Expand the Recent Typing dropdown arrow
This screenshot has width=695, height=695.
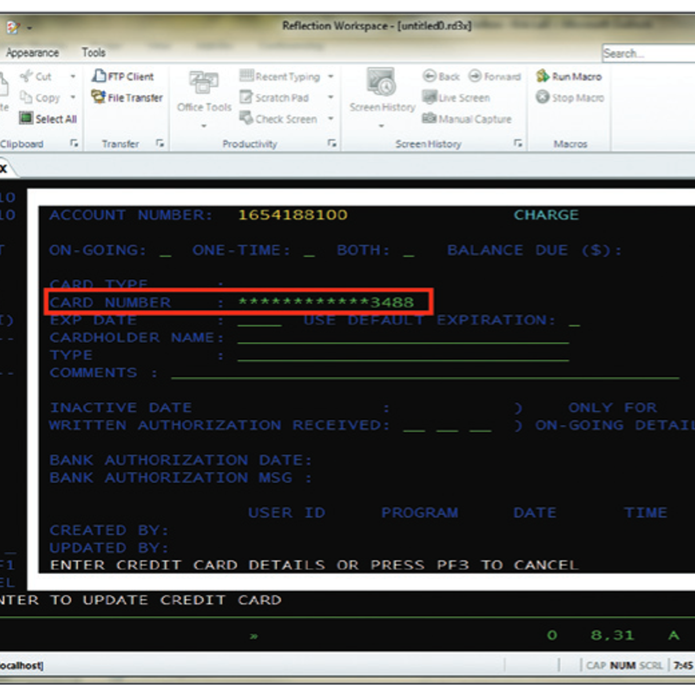tap(331, 76)
